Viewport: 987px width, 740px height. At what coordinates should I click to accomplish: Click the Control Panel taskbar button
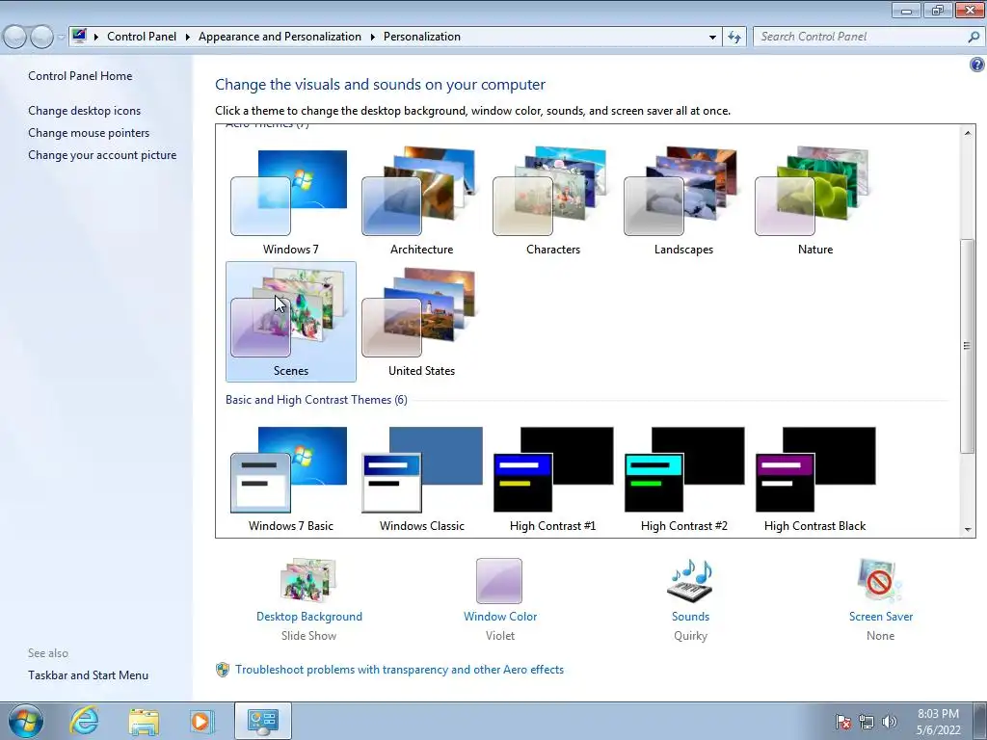(x=262, y=721)
